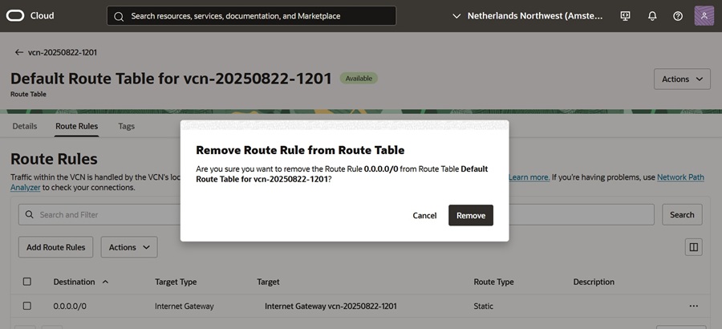Select the Route Rules tab
The width and height of the screenshot is (722, 329).
[76, 126]
